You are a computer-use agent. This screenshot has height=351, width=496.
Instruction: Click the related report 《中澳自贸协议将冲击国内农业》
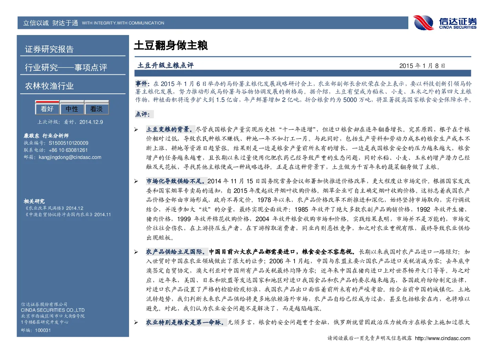coord(58,214)
